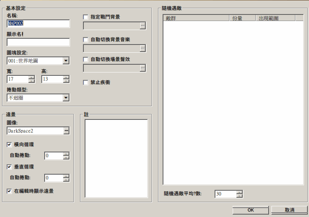Image resolution: width=309 pixels, height=217 pixels.
Task: Click the 出現範圍 column header
Action: [x=276, y=18]
